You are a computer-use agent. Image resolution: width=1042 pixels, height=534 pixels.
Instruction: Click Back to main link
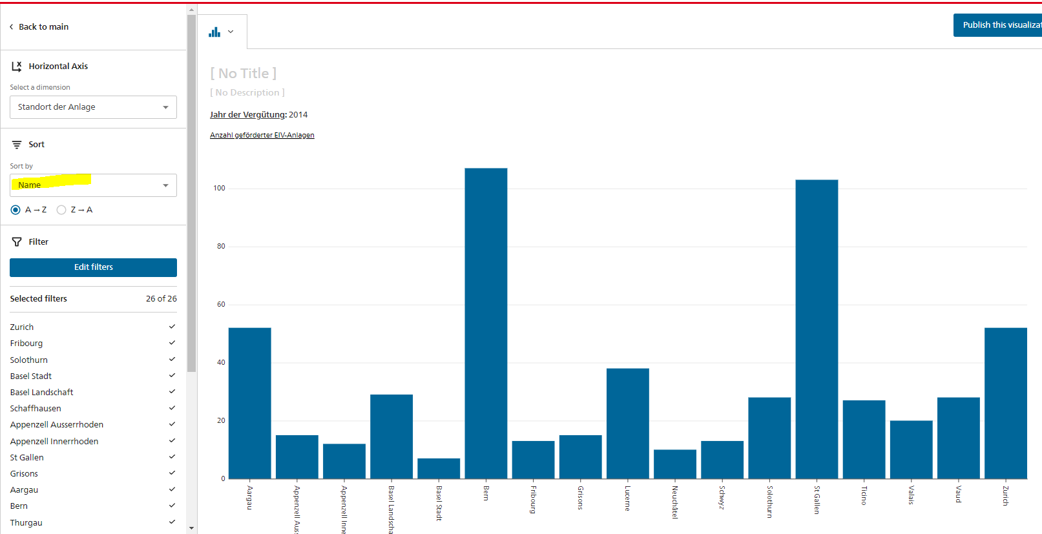point(43,27)
